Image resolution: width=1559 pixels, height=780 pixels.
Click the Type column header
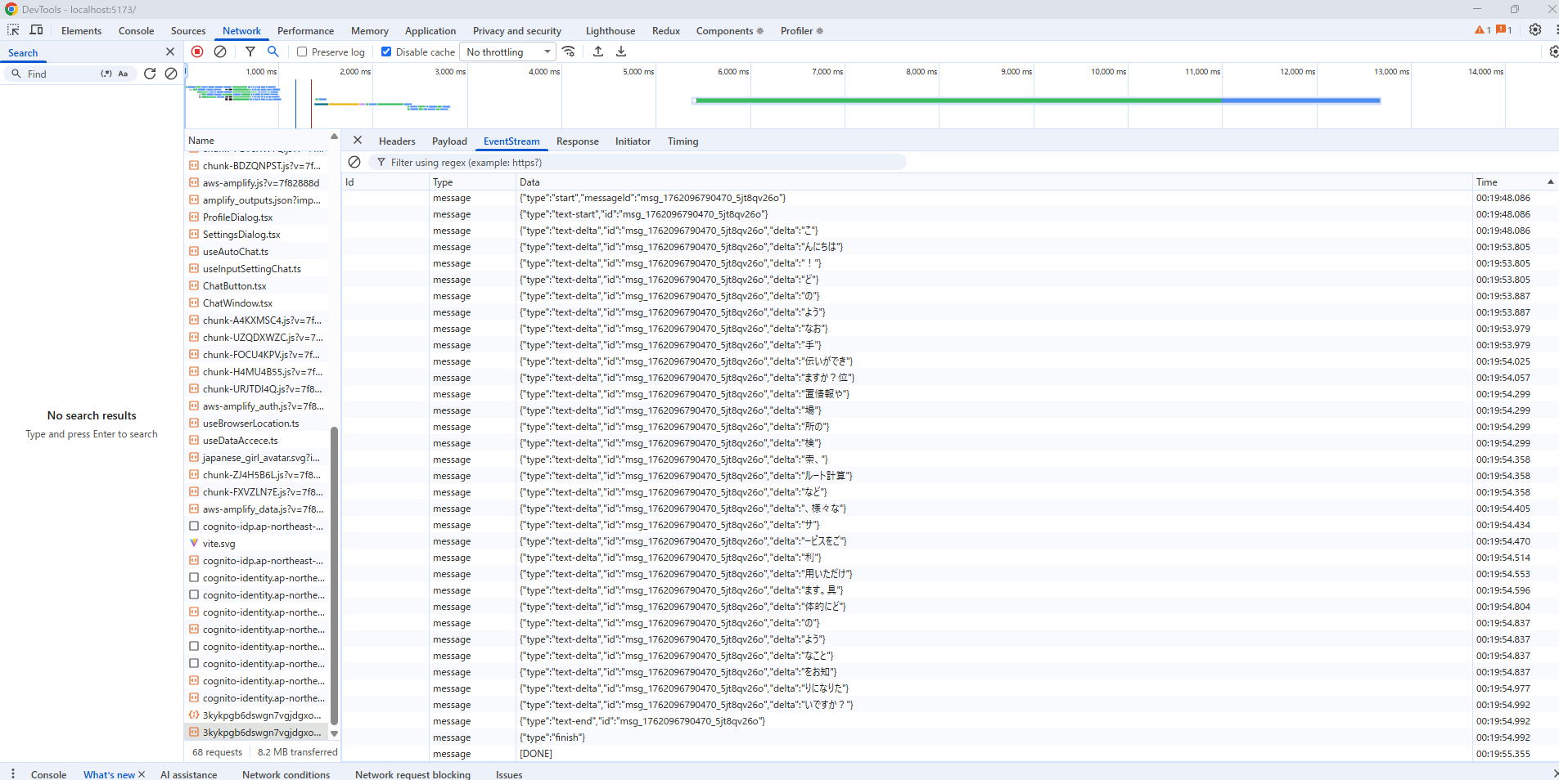(x=472, y=182)
